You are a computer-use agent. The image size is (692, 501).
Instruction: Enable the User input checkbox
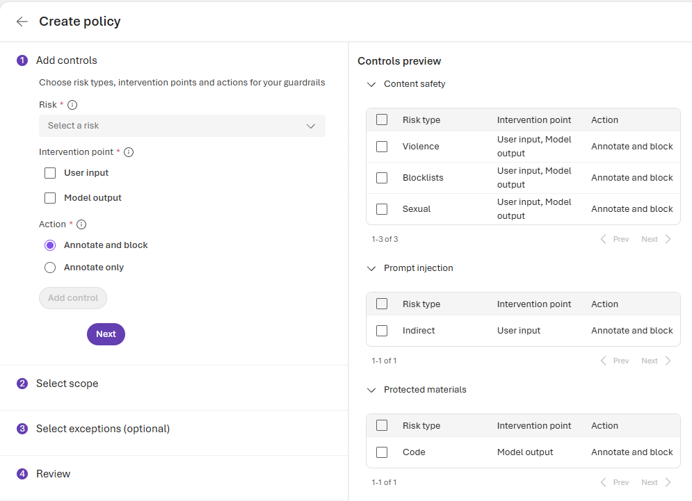50,173
